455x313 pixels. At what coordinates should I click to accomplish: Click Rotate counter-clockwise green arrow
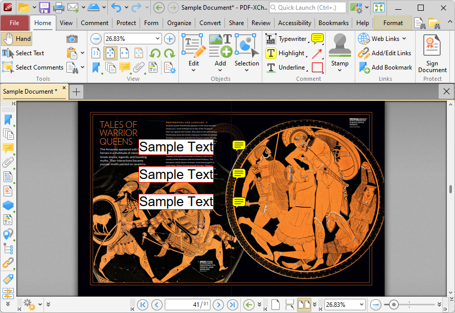pyautogui.click(x=155, y=53)
